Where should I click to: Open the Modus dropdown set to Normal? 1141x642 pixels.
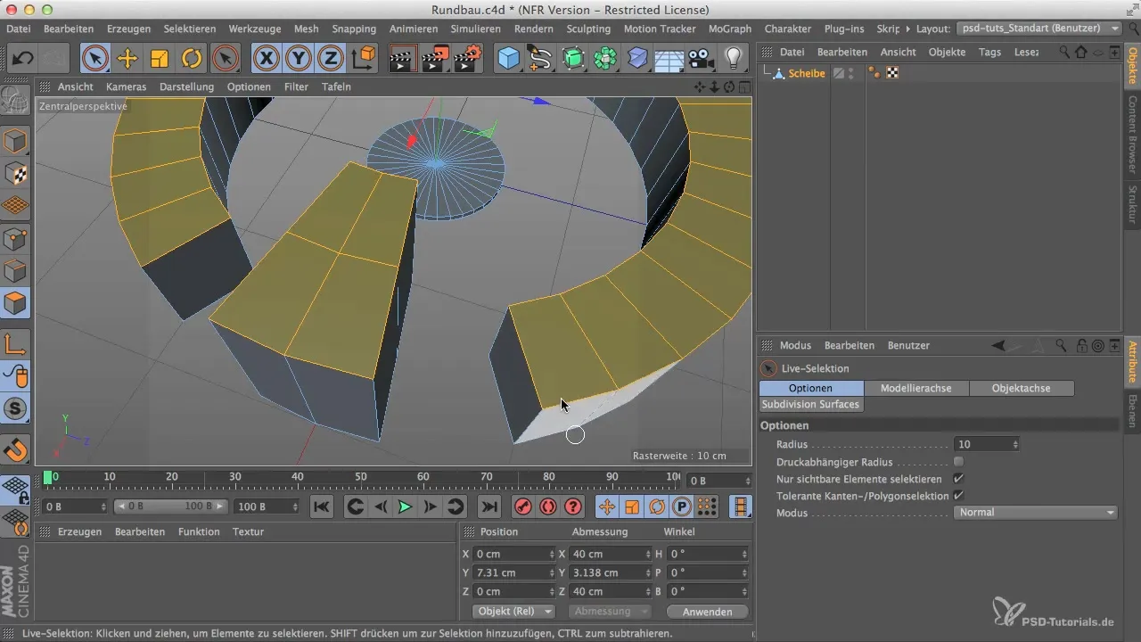(x=1035, y=513)
